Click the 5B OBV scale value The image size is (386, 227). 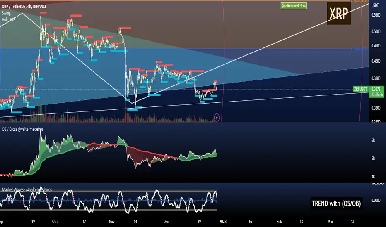tap(373, 158)
